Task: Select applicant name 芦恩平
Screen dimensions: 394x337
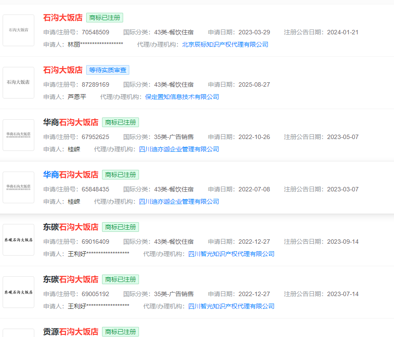Action: (77, 97)
